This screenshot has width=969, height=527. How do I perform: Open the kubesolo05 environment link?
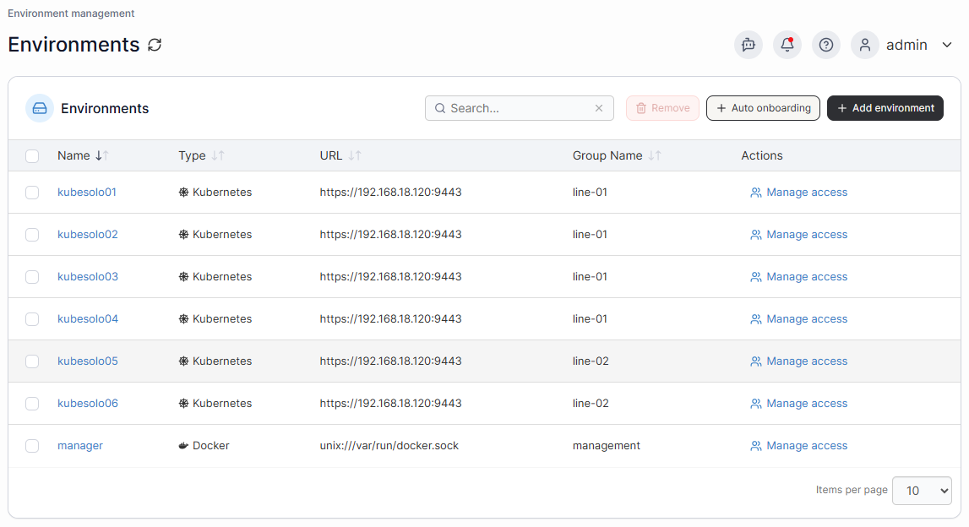[87, 361]
